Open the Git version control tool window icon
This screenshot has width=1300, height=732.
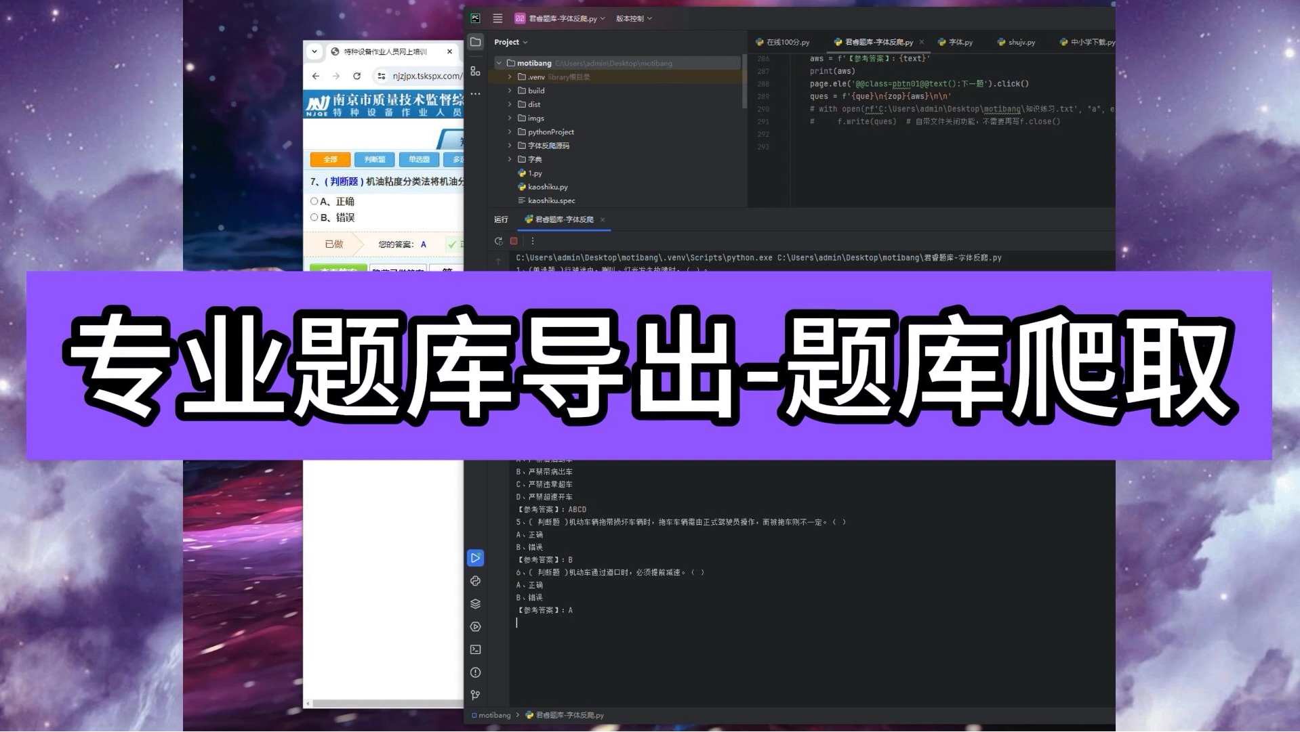tap(476, 695)
